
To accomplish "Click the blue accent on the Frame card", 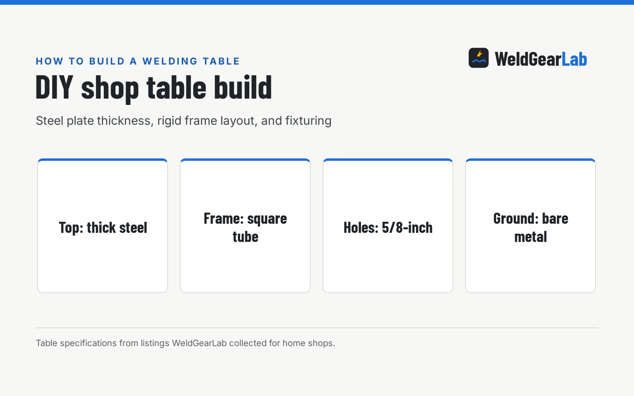I will [245, 160].
